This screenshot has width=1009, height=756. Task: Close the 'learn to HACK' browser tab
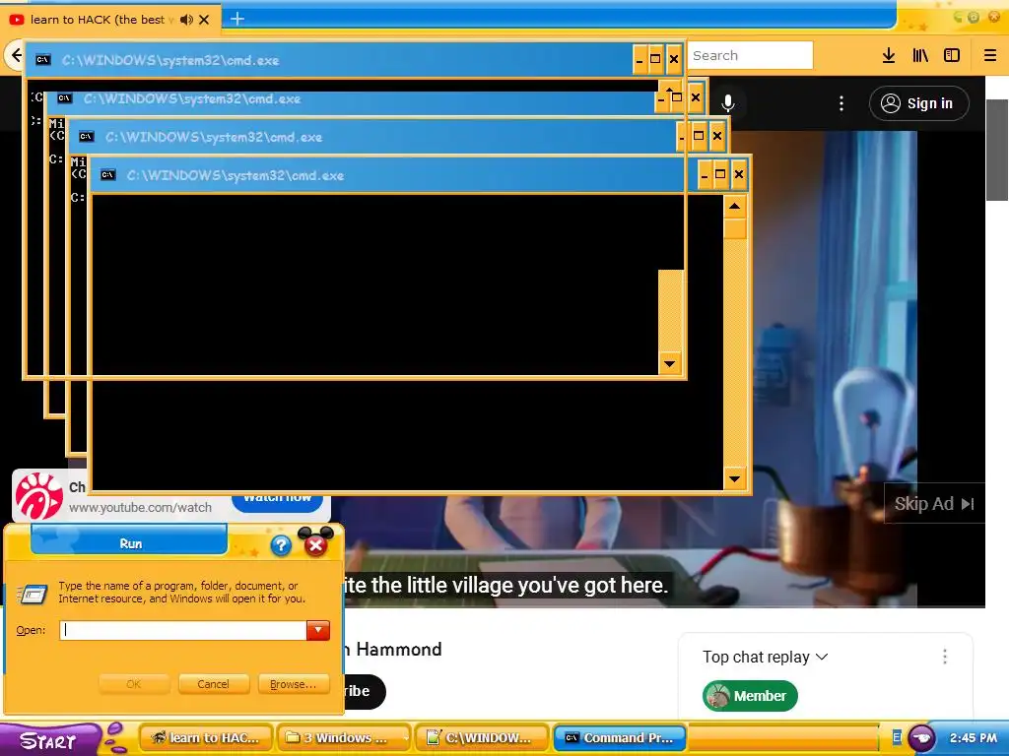pyautogui.click(x=204, y=20)
